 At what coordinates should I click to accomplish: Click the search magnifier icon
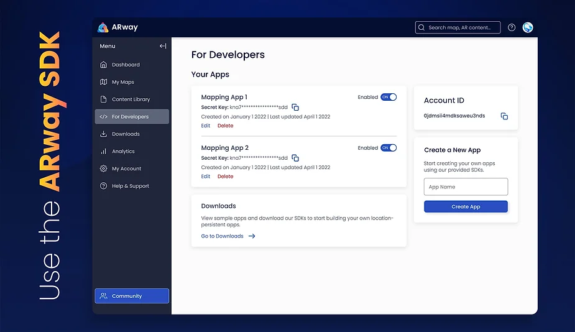tap(421, 27)
